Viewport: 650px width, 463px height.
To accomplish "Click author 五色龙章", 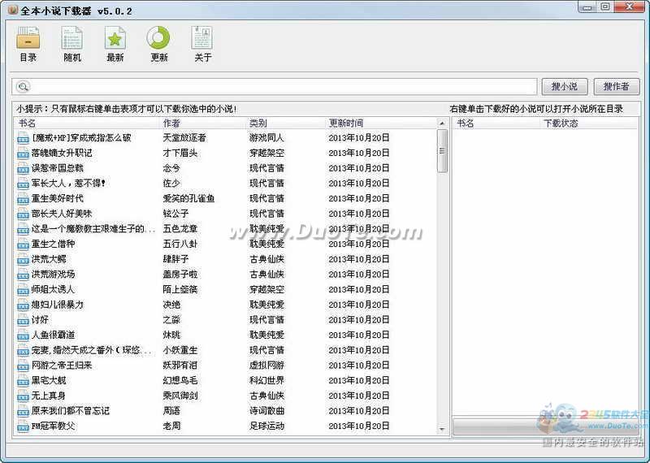I will tap(180, 229).
